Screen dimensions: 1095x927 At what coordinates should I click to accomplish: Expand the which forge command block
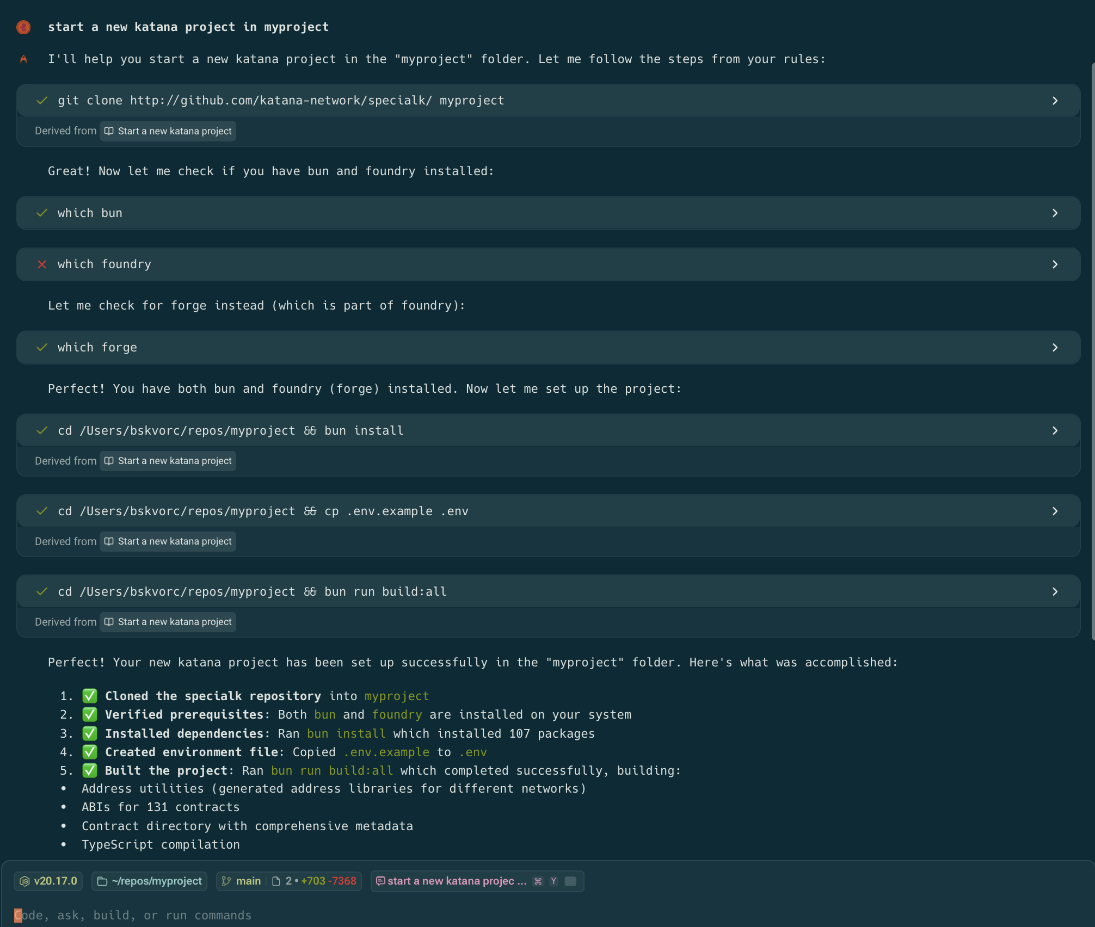click(1055, 348)
